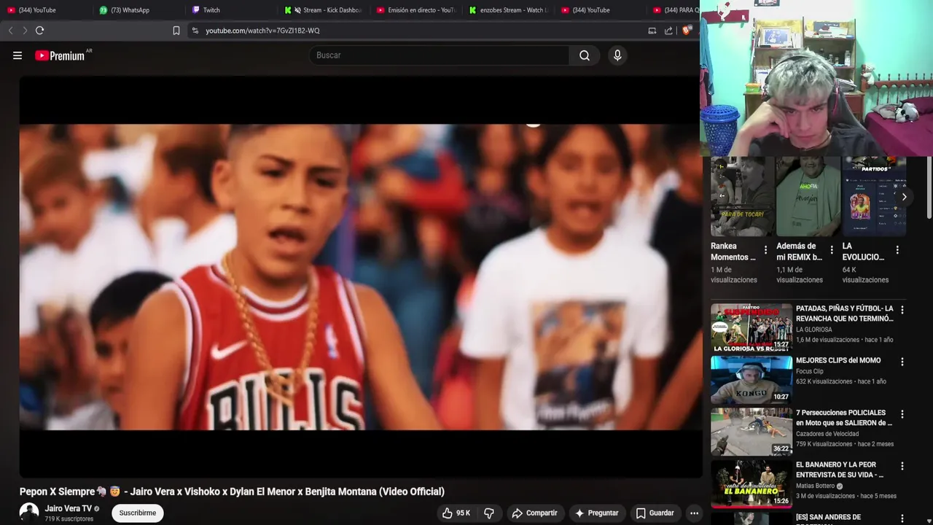Switch to the first (344) YouTube tab
The width and height of the screenshot is (933, 525).
pos(44,10)
